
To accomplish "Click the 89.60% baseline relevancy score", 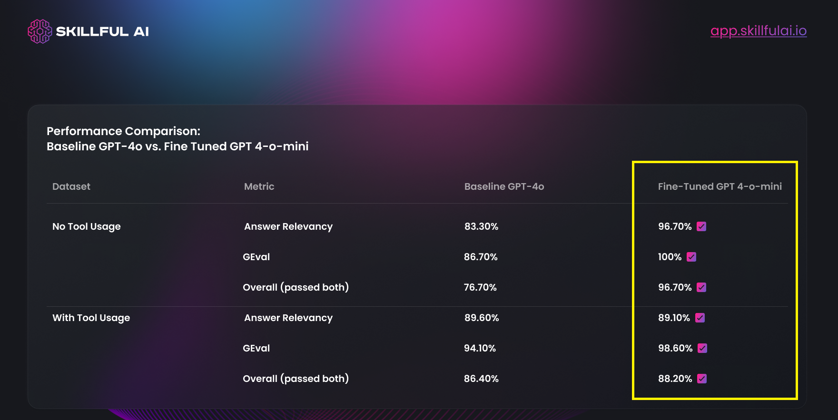I will 482,318.
